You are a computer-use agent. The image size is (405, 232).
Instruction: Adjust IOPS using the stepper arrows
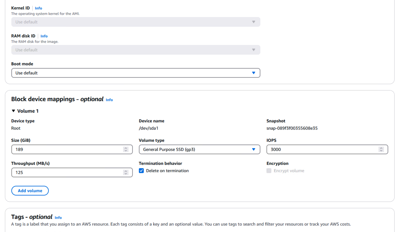coord(381,149)
